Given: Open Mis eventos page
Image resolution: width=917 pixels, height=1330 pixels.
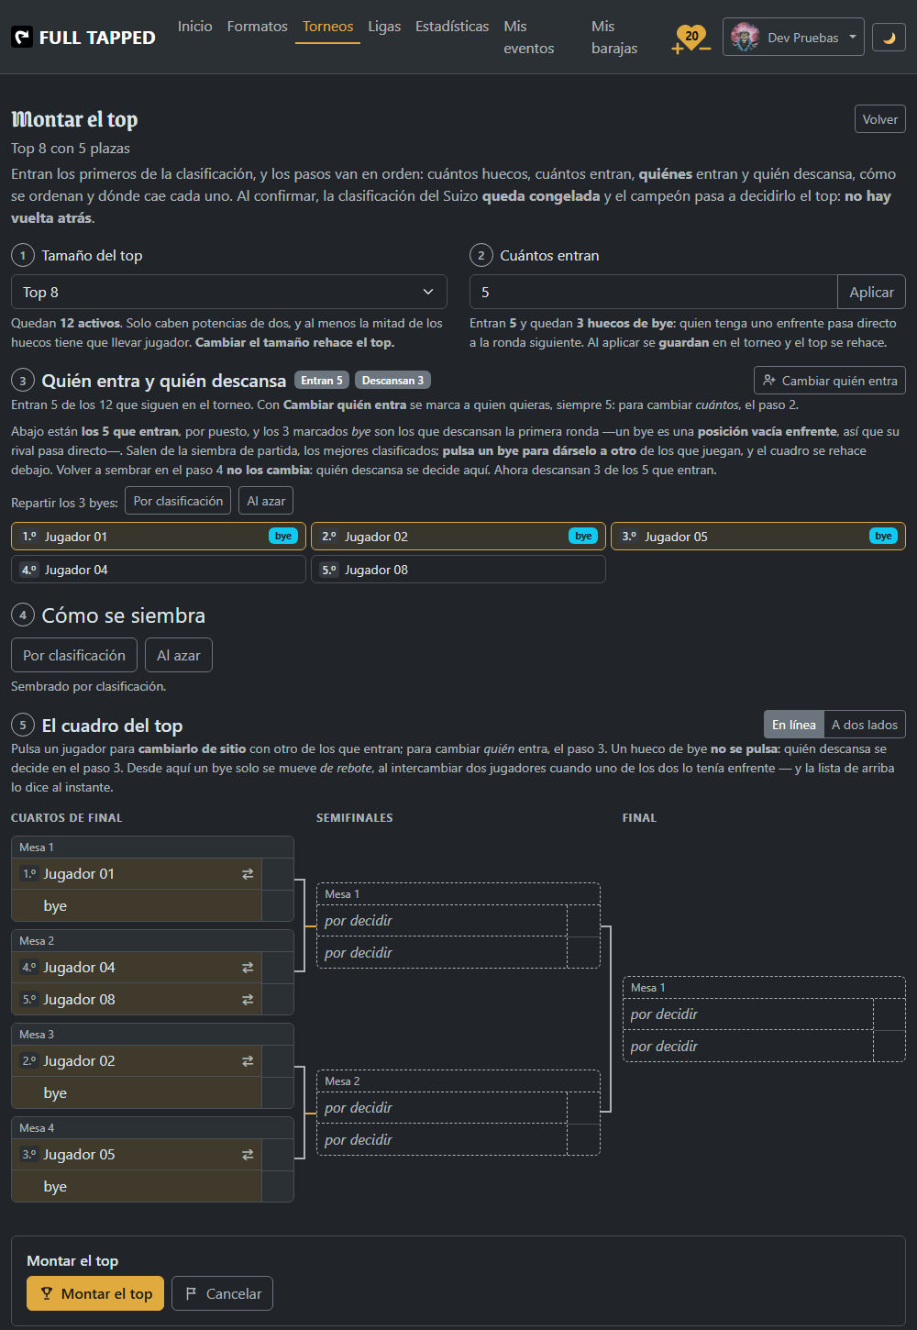Looking at the screenshot, I should (529, 38).
